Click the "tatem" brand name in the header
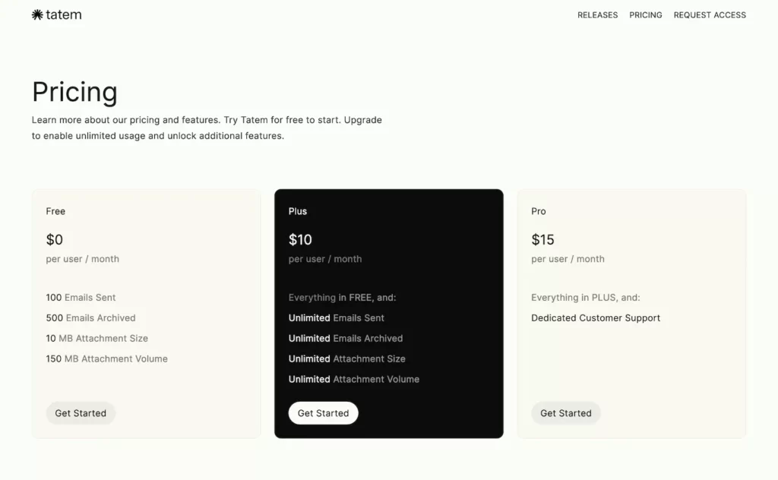The height and width of the screenshot is (480, 778). (x=64, y=14)
